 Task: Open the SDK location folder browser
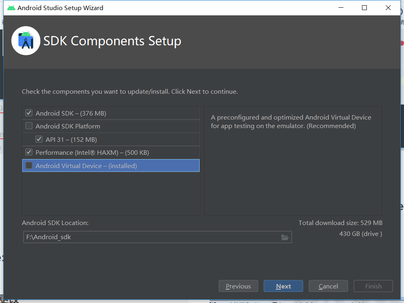pos(285,238)
